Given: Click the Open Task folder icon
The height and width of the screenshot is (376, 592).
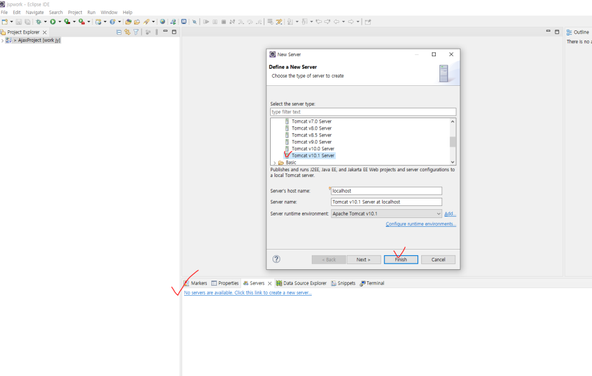Looking at the screenshot, I should click(x=137, y=22).
